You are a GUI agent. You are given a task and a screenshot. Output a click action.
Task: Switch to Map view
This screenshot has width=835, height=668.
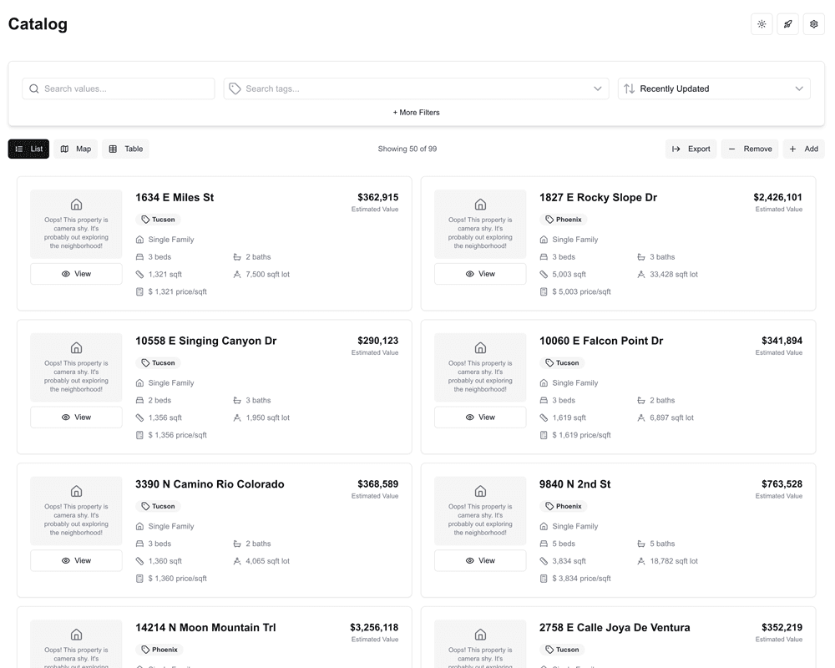(x=76, y=149)
